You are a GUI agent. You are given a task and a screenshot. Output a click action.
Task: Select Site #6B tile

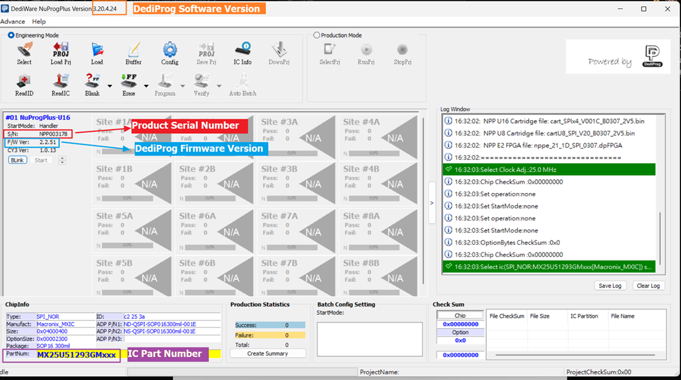click(x=215, y=277)
